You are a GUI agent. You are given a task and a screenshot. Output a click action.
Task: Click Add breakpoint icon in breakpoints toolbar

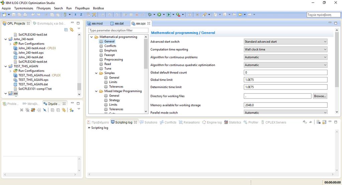click(72, 110)
